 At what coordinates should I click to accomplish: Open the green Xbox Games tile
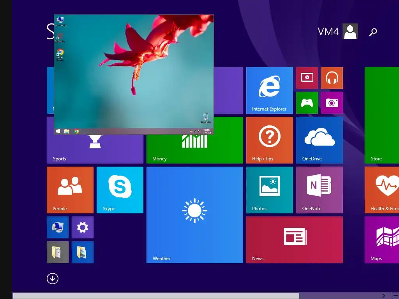[307, 103]
